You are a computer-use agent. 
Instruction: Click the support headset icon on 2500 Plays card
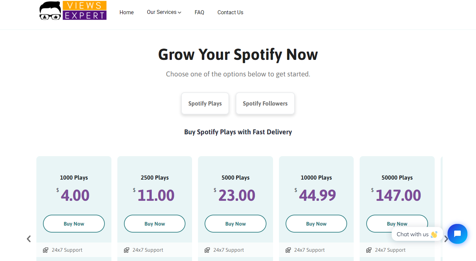point(127,250)
